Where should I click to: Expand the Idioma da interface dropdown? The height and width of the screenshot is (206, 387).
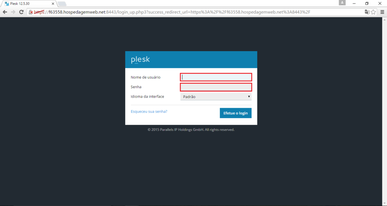coord(216,97)
